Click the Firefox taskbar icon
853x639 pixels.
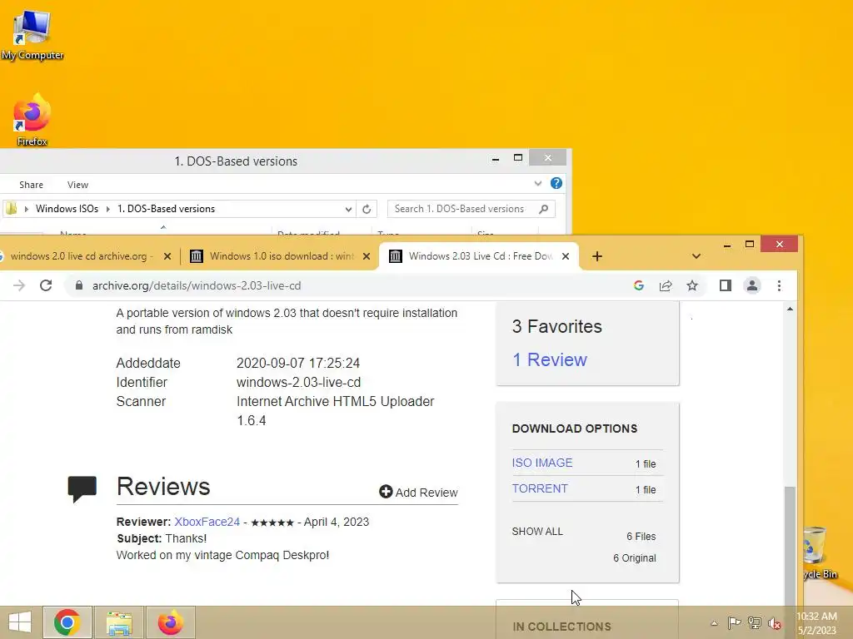171,622
